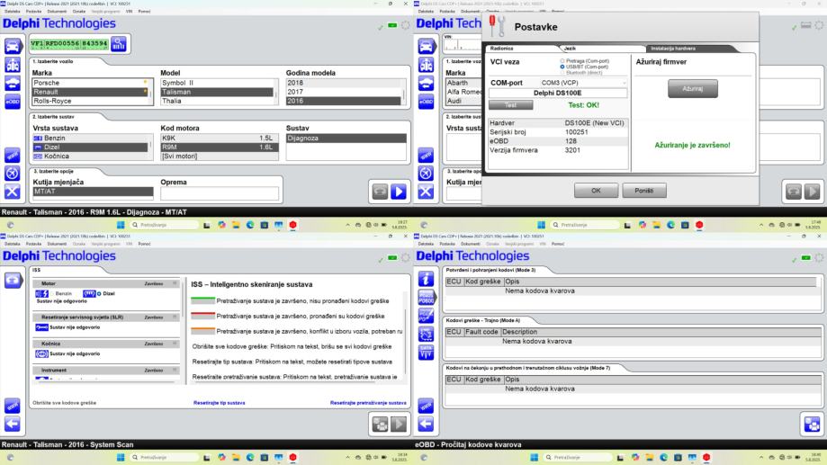Switch to the Radionica tab in Postavke
Viewport: 827px width, 465px height.
(x=522, y=49)
